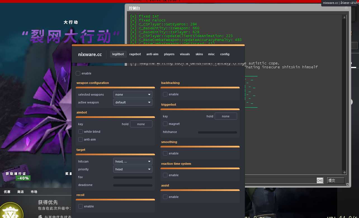Switch to the ragebot tab

tap(135, 54)
